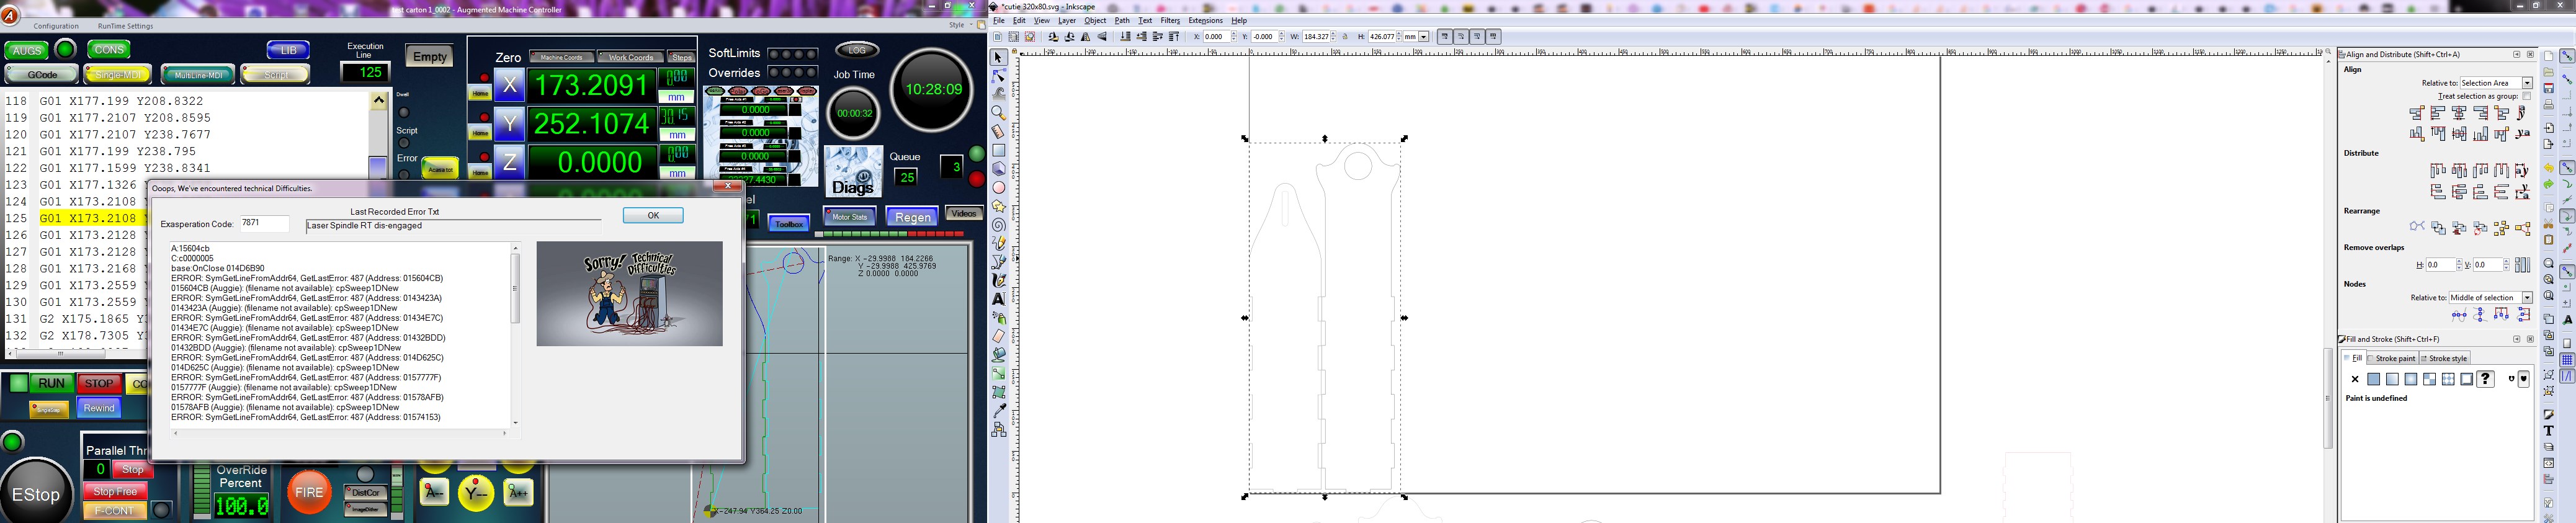2576x523 pixels.
Task: Select the Zoom tool in Inkscape toolbox
Action: [998, 113]
